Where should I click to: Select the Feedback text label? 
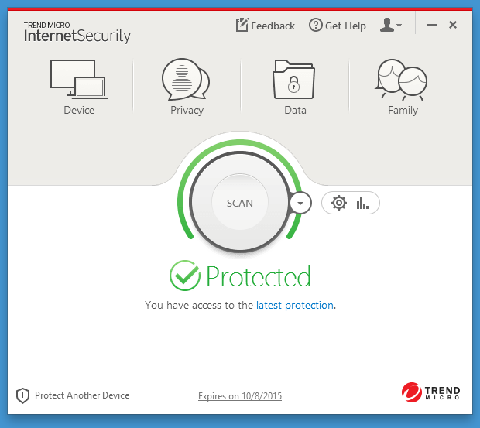click(x=273, y=26)
